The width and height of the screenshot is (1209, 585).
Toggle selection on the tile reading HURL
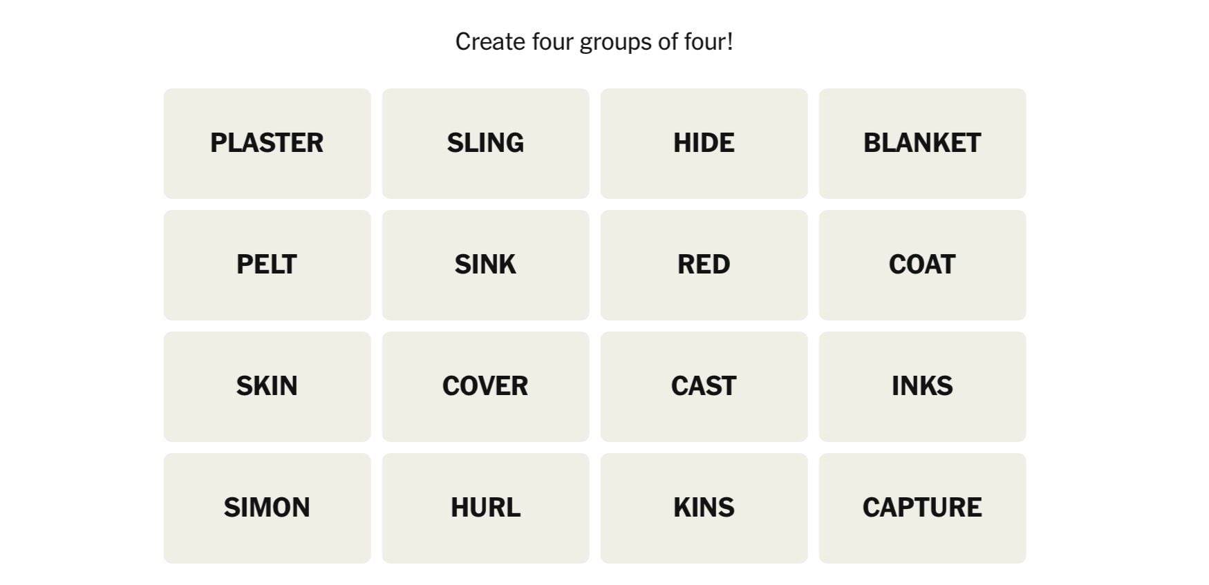[485, 508]
